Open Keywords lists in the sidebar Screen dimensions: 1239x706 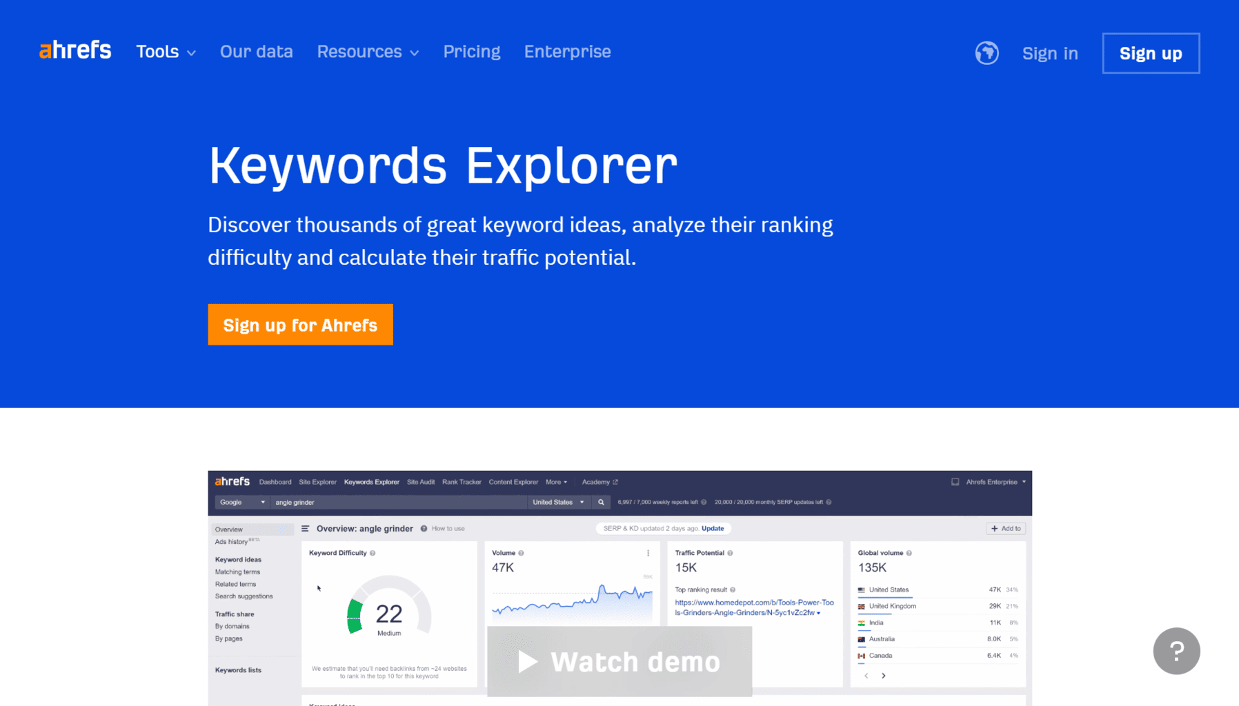click(x=238, y=670)
